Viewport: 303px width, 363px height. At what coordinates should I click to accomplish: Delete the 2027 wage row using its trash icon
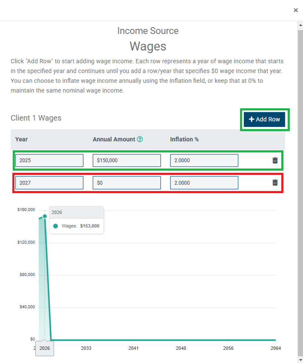pyautogui.click(x=275, y=182)
